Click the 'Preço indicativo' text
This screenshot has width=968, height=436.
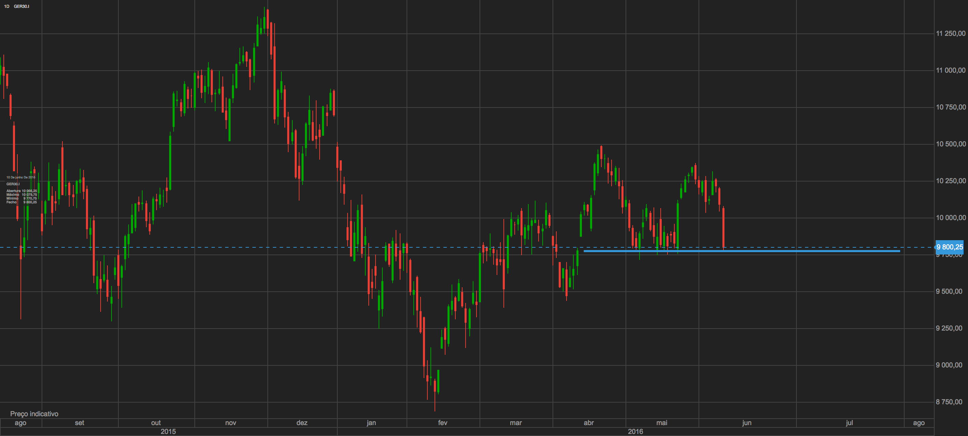(34, 414)
